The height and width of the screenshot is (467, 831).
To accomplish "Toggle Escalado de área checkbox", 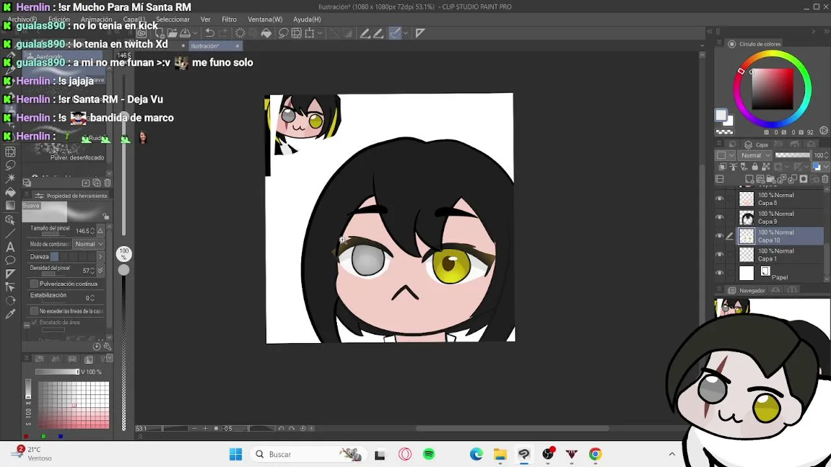I will (34, 322).
